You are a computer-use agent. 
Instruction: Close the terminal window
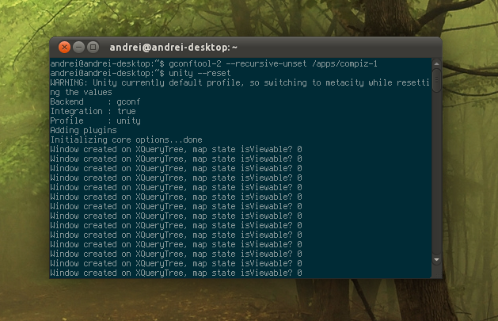click(x=64, y=48)
